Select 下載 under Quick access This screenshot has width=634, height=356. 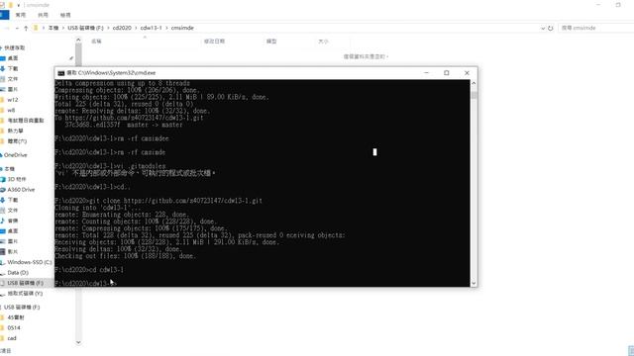click(x=13, y=68)
